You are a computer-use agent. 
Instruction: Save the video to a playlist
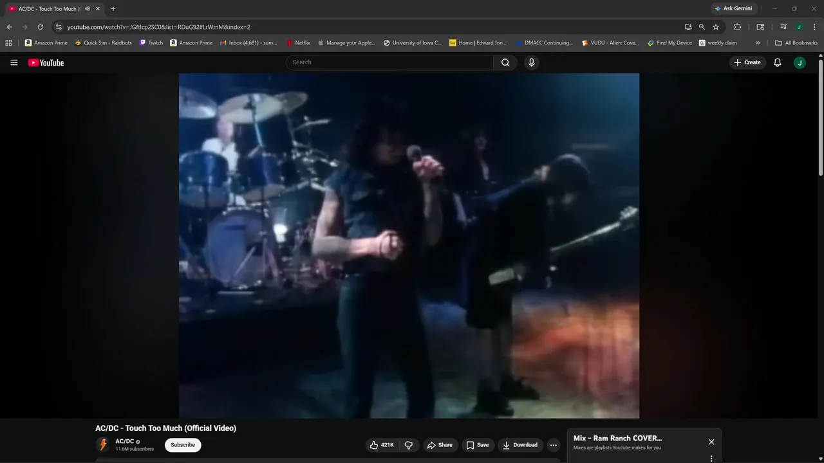coord(478,445)
